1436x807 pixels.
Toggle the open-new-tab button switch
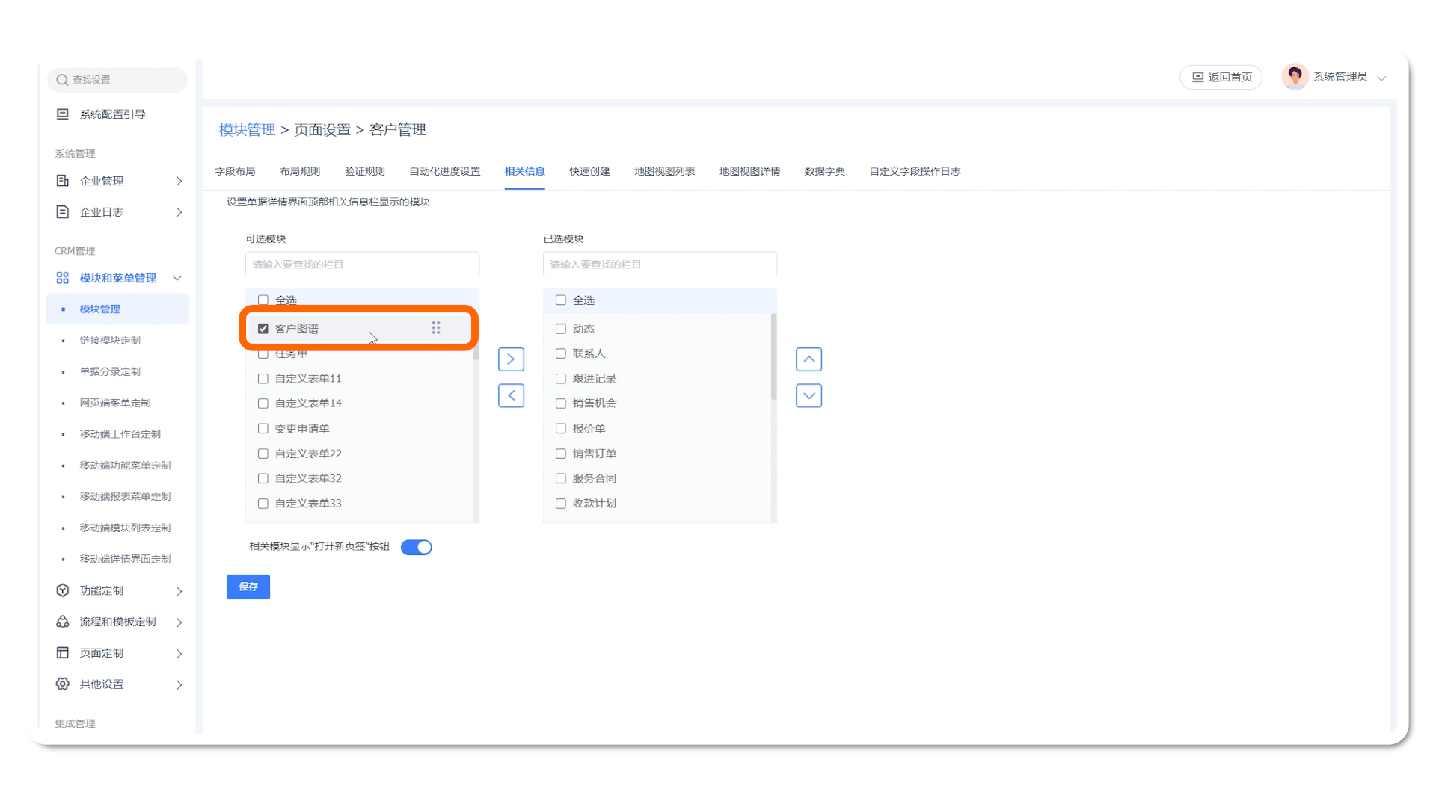pyautogui.click(x=417, y=547)
